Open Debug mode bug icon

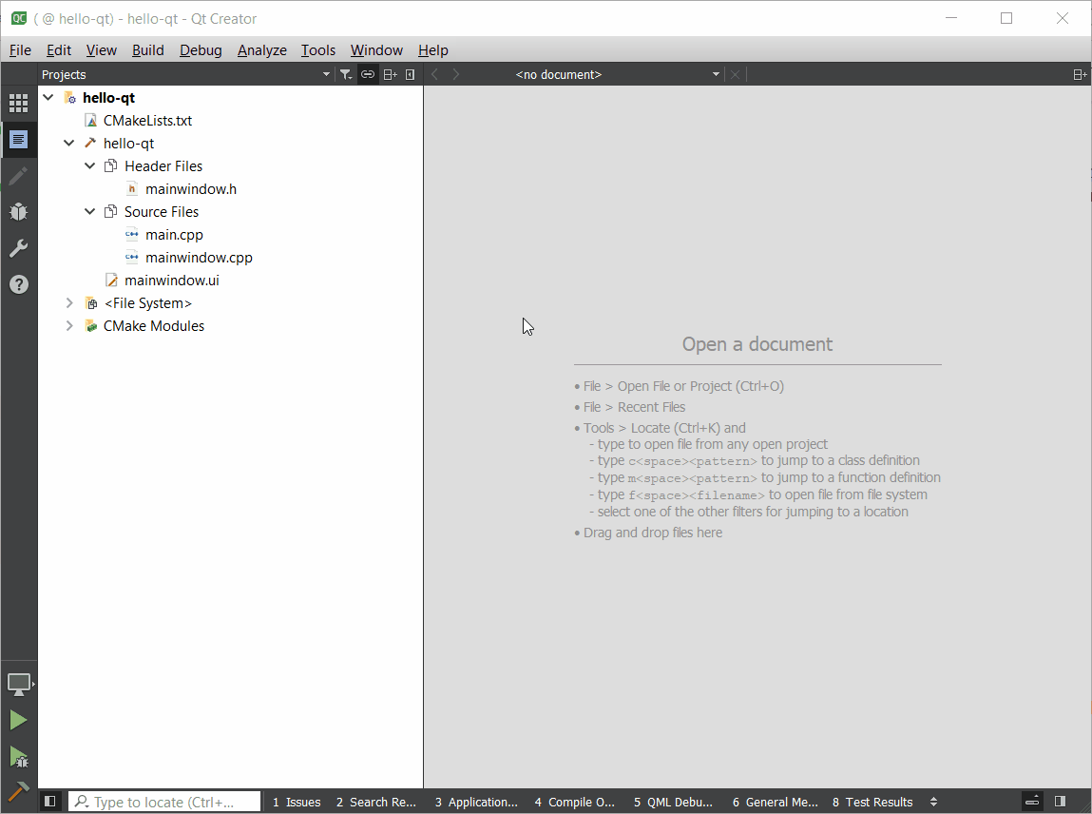(x=18, y=212)
